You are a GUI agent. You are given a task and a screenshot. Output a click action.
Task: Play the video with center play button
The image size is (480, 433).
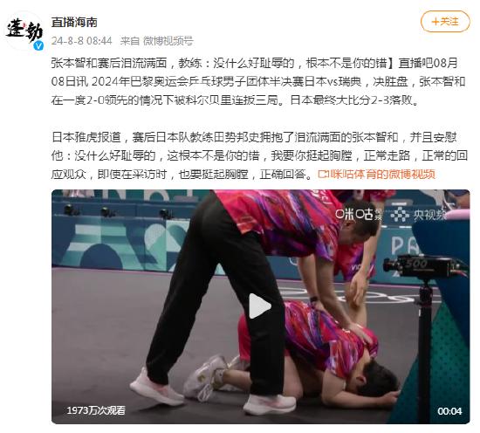coord(260,306)
